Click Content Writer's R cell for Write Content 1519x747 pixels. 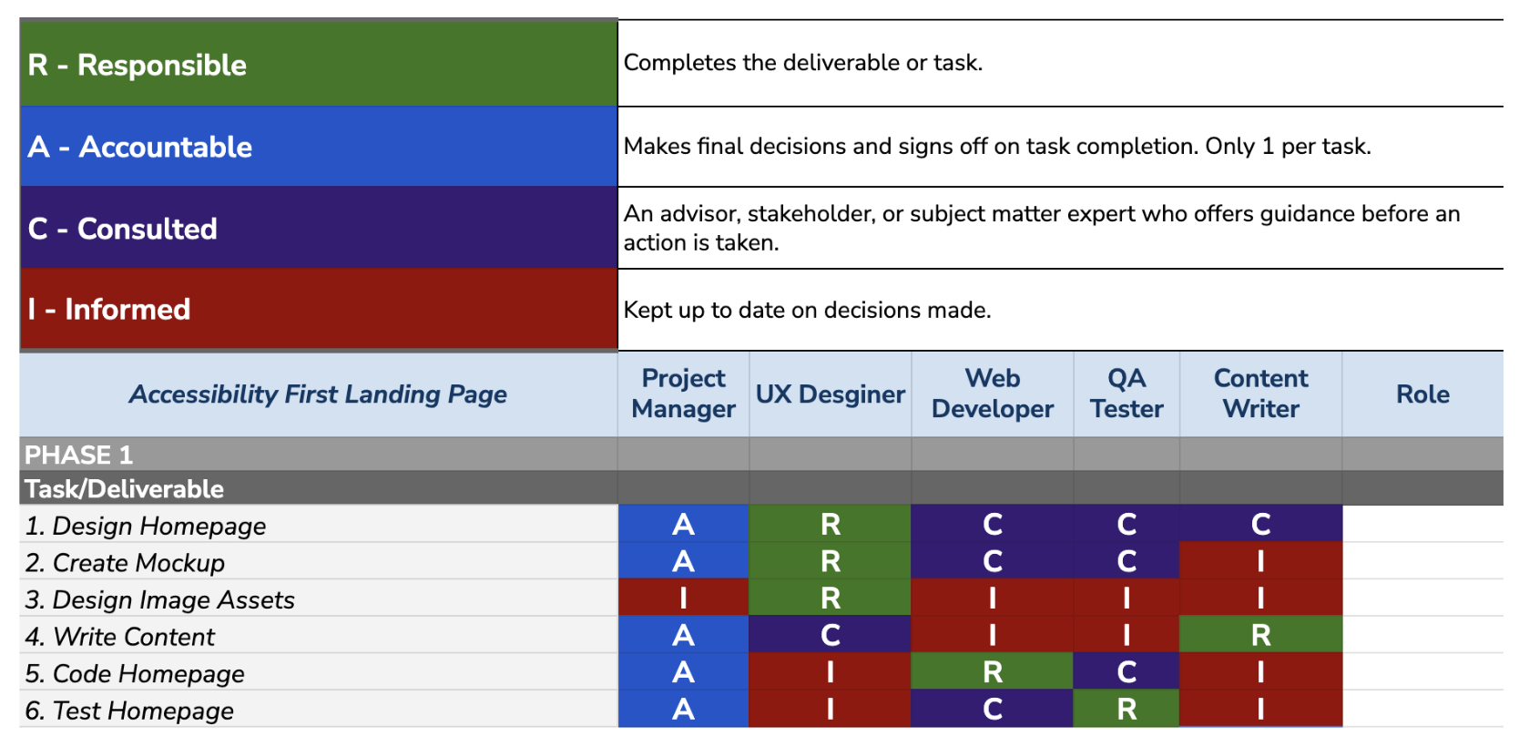pos(1260,635)
